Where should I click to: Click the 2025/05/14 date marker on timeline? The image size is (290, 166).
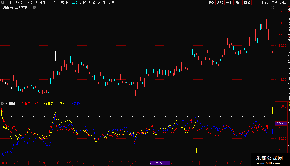(x=160, y=163)
